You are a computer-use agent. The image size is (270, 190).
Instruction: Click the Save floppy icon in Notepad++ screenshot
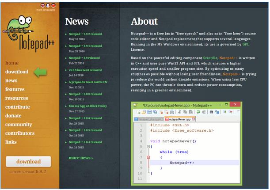(149, 112)
